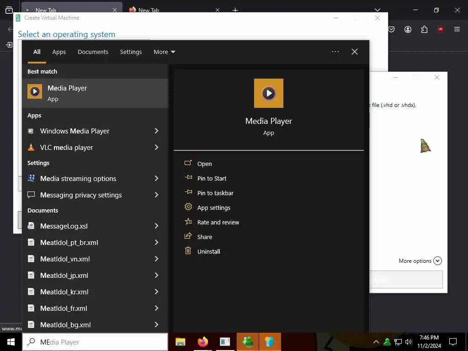Open the Firefox account profile icon

(408, 29)
